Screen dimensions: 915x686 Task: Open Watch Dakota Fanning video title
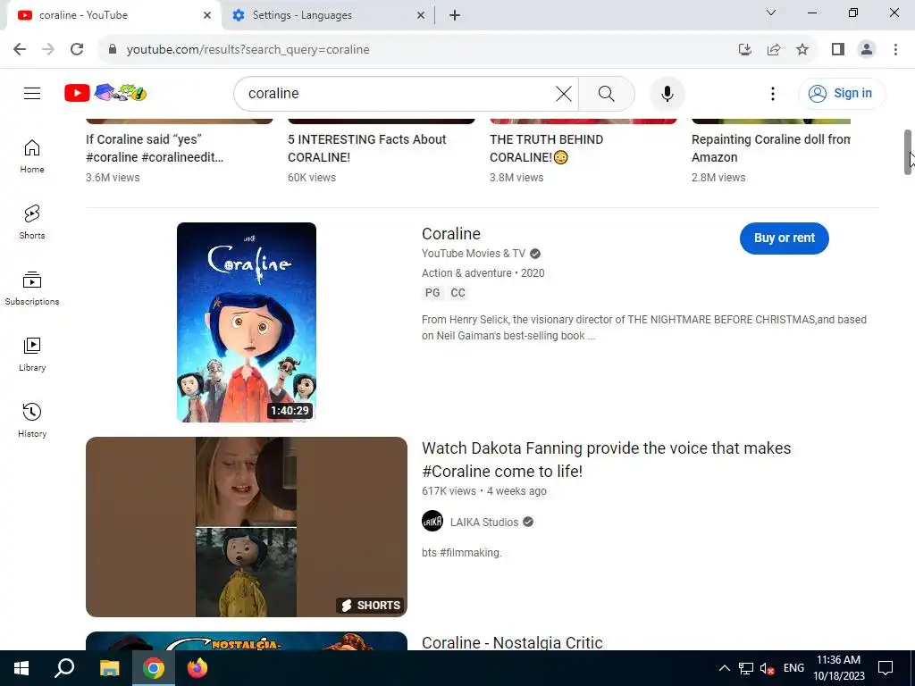[x=607, y=460]
